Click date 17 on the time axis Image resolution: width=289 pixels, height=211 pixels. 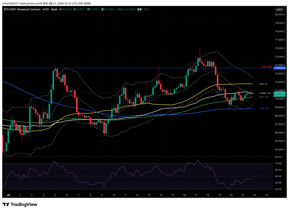click(196, 195)
